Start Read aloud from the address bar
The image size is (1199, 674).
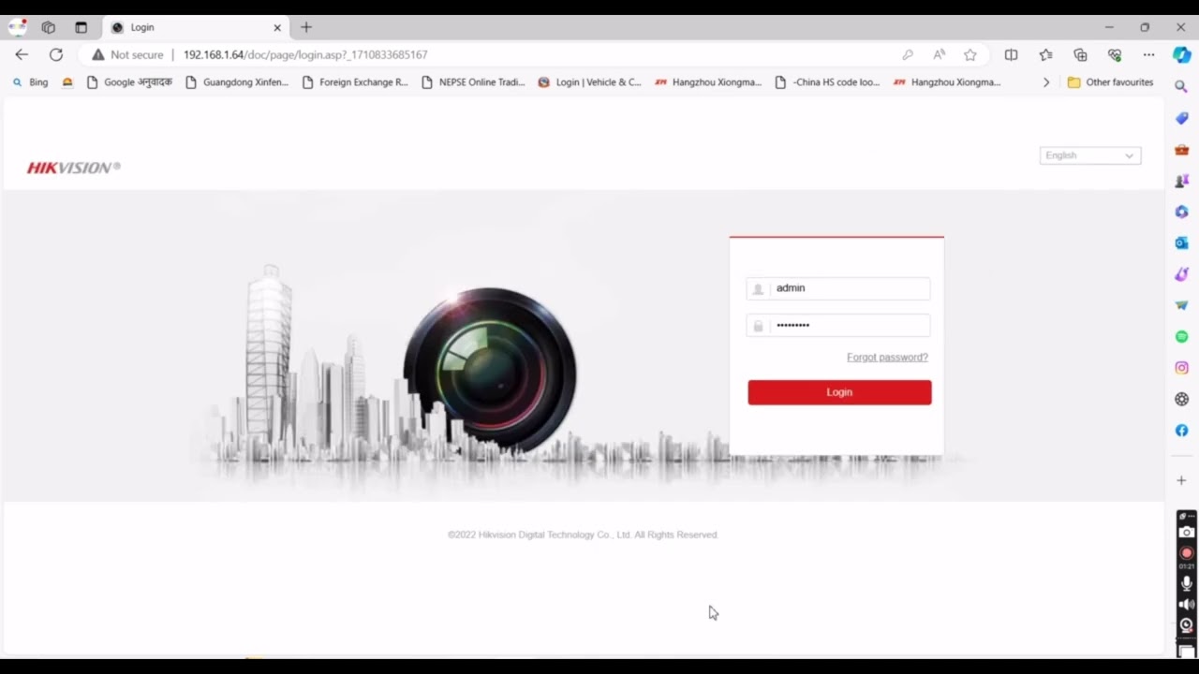939,54
